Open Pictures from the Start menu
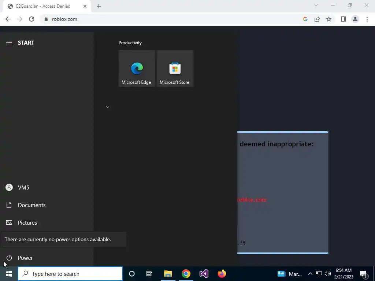Viewport: 375px width, 281px height. pyautogui.click(x=47, y=223)
